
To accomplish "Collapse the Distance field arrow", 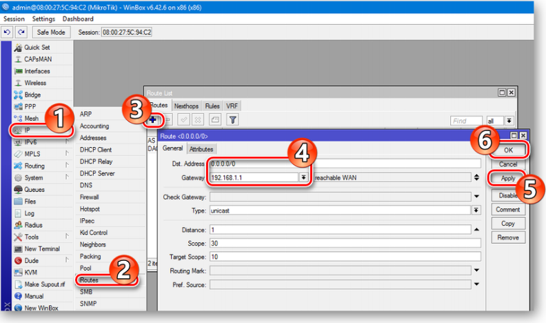I will click(476, 230).
